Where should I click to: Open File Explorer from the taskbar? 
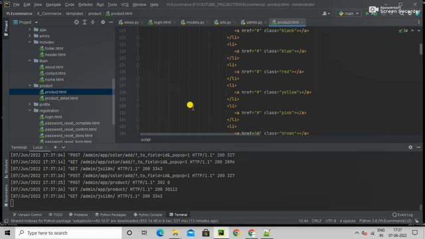tap(175, 233)
